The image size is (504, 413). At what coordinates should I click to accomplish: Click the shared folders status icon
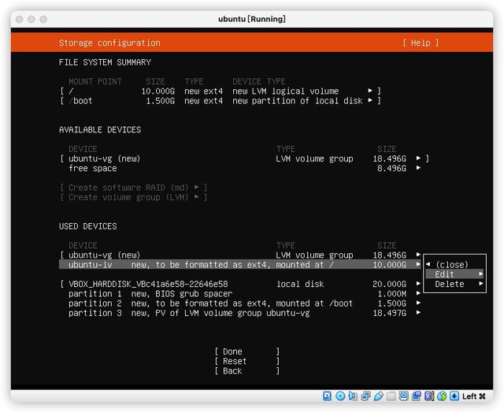tap(391, 396)
